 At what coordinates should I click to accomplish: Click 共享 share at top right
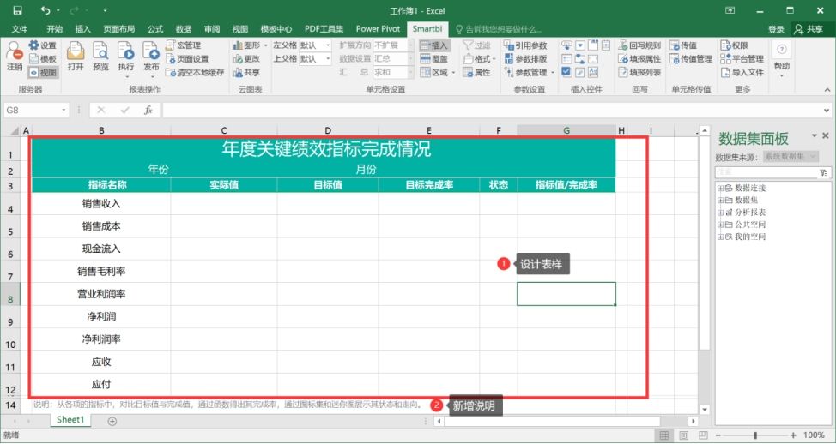click(x=809, y=29)
